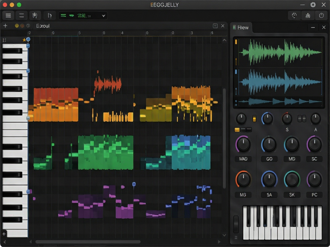This screenshot has height=247, width=330.
Task: Click the vertical scrollbar of piano roll
Action: click(x=224, y=138)
